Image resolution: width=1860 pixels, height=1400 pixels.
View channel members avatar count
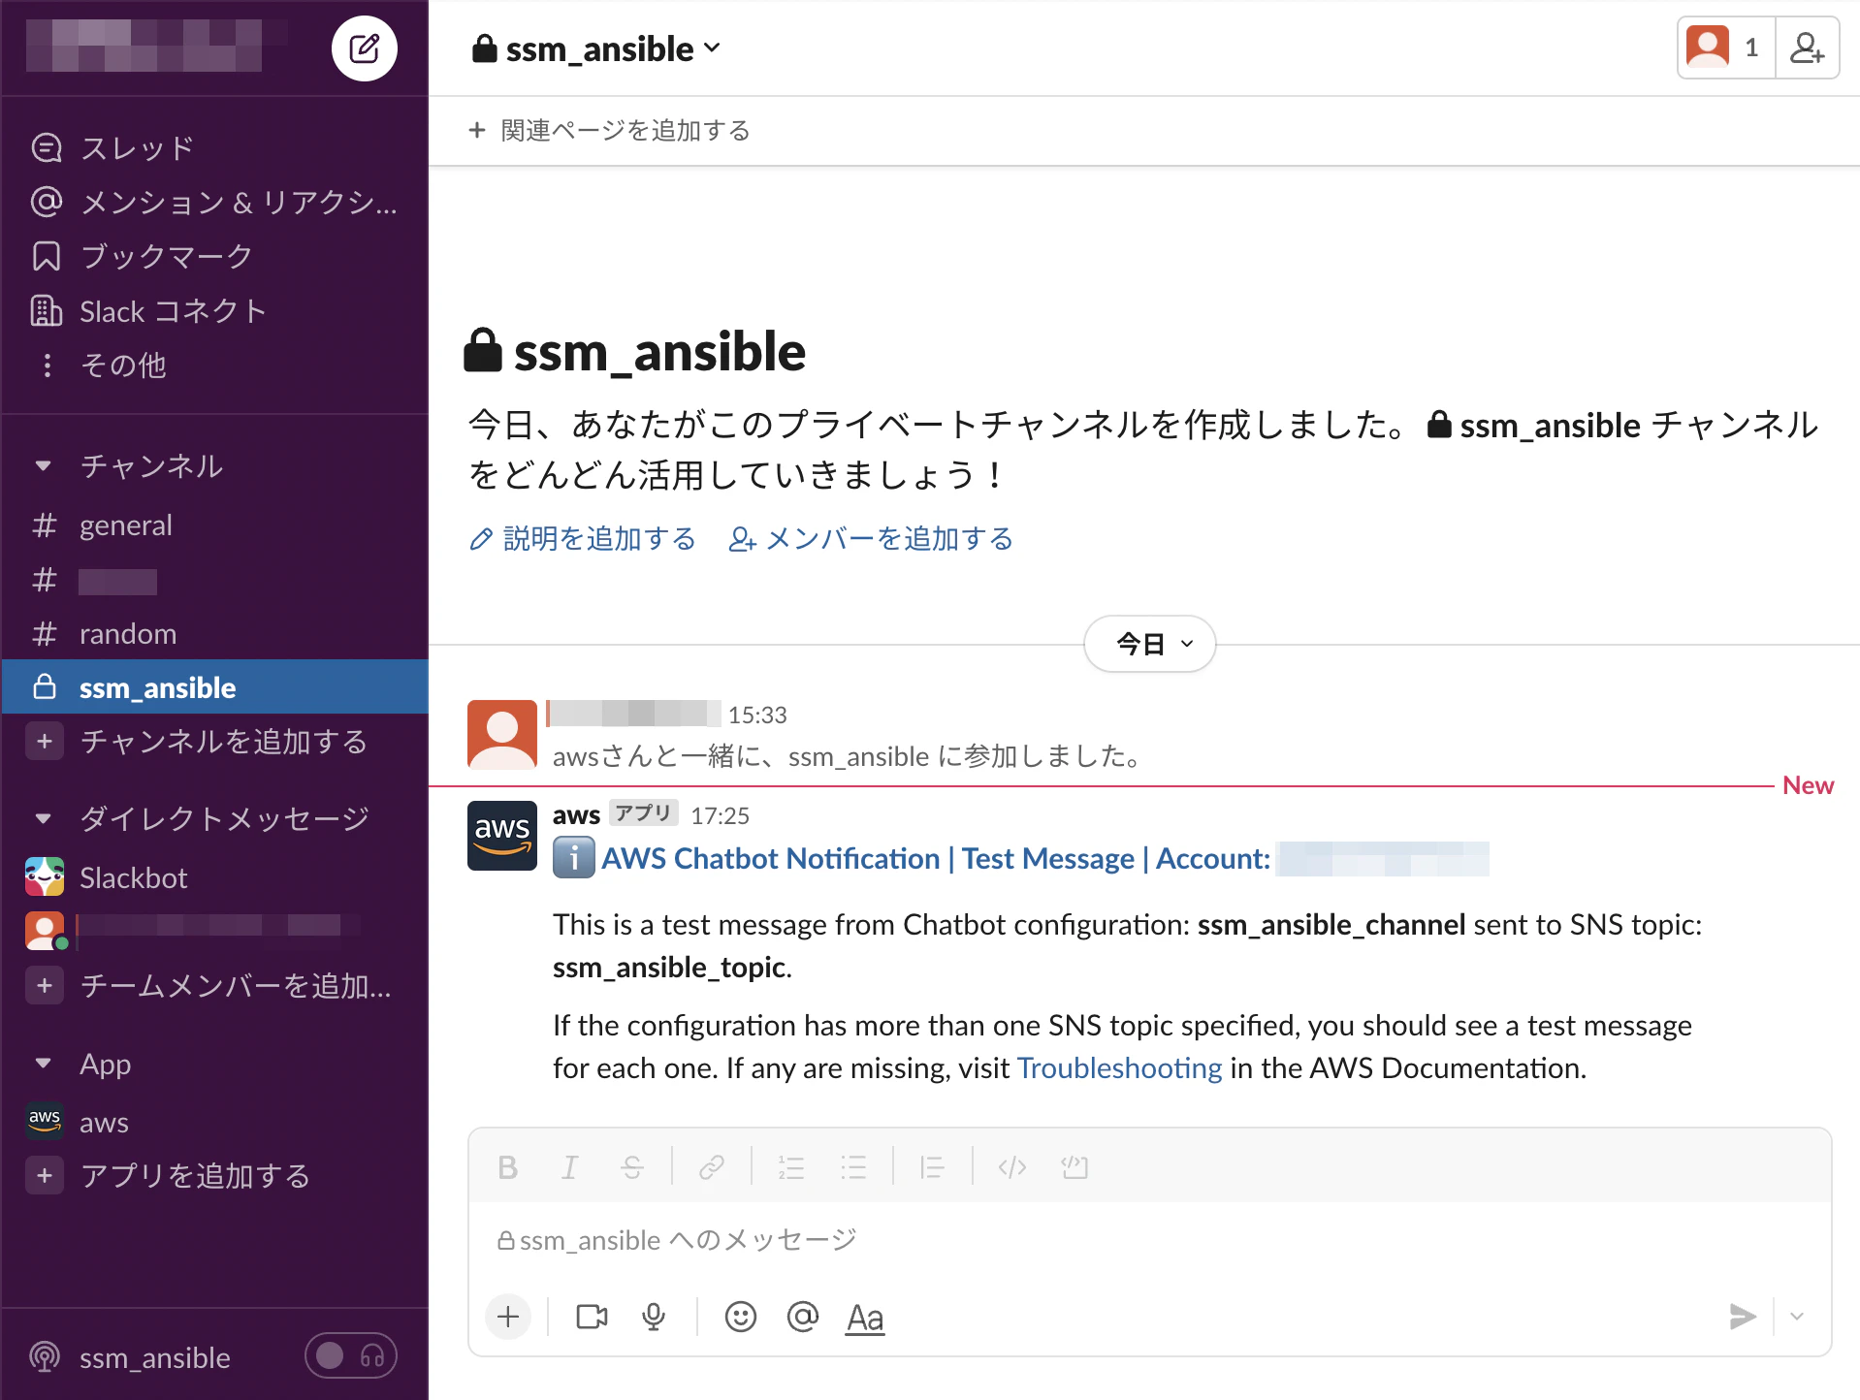click(x=1726, y=48)
